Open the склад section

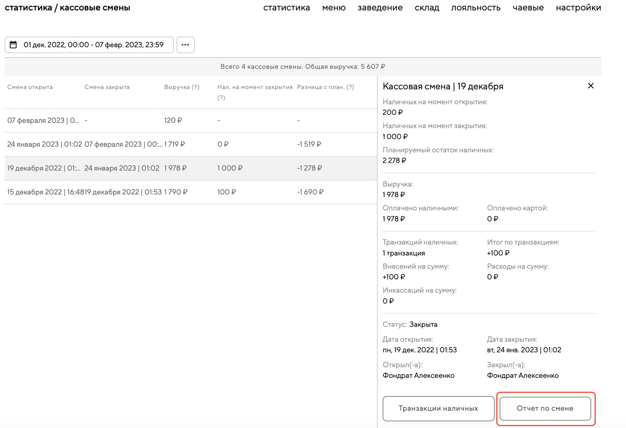pos(427,8)
